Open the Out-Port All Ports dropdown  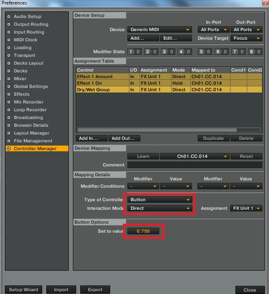[x=246, y=29]
